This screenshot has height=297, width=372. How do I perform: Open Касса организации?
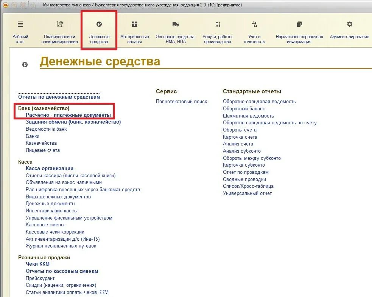50,169
